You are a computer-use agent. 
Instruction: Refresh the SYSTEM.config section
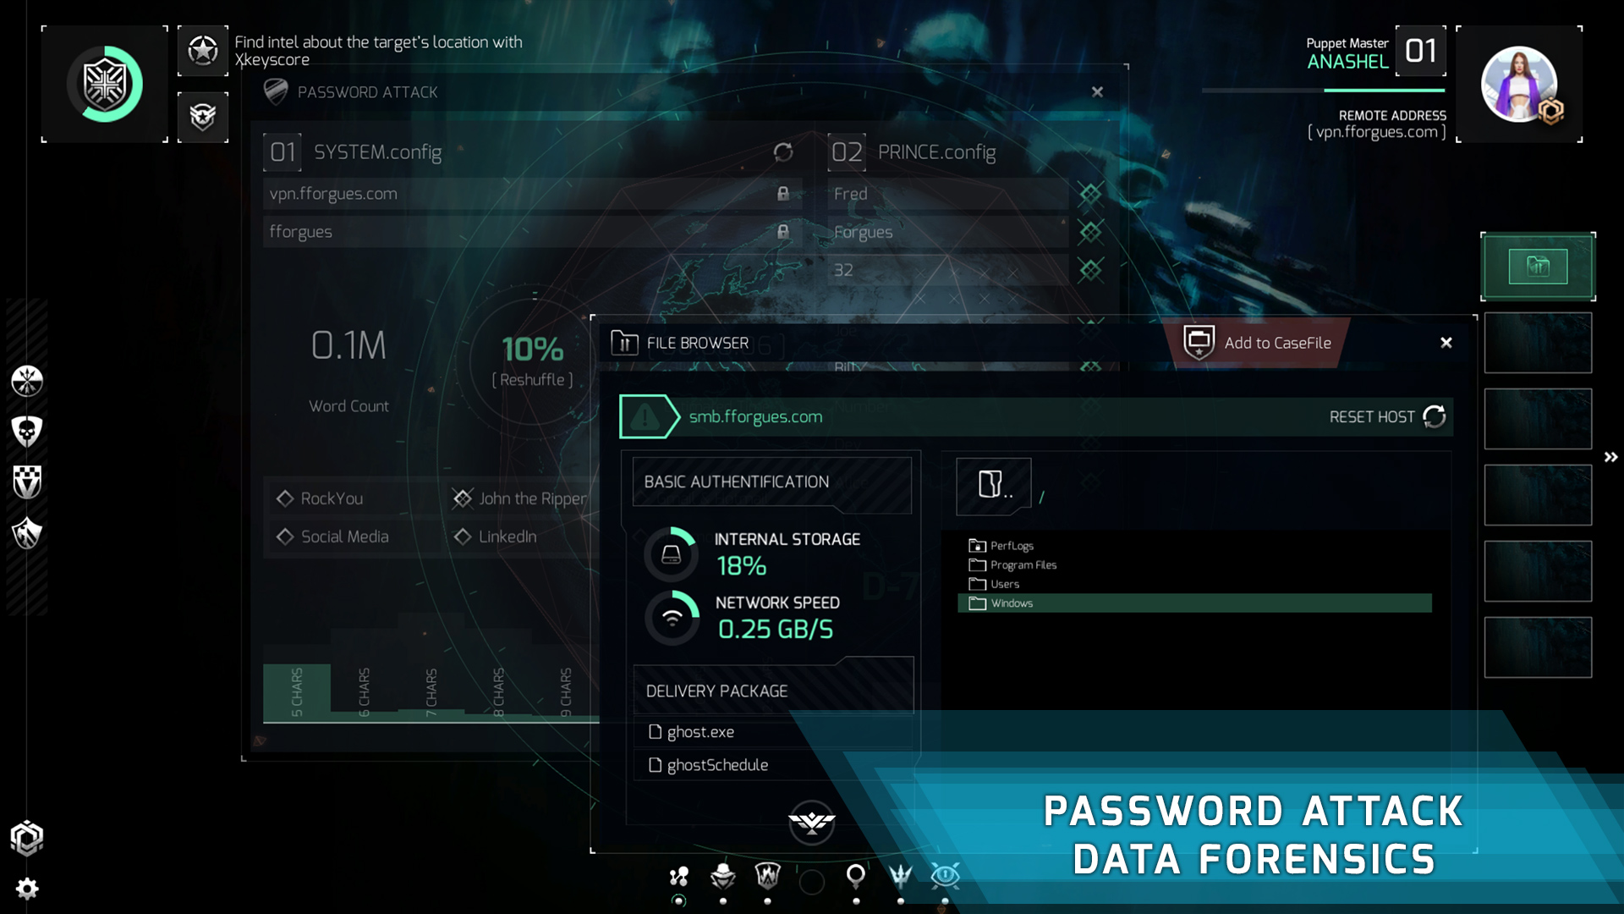[783, 152]
